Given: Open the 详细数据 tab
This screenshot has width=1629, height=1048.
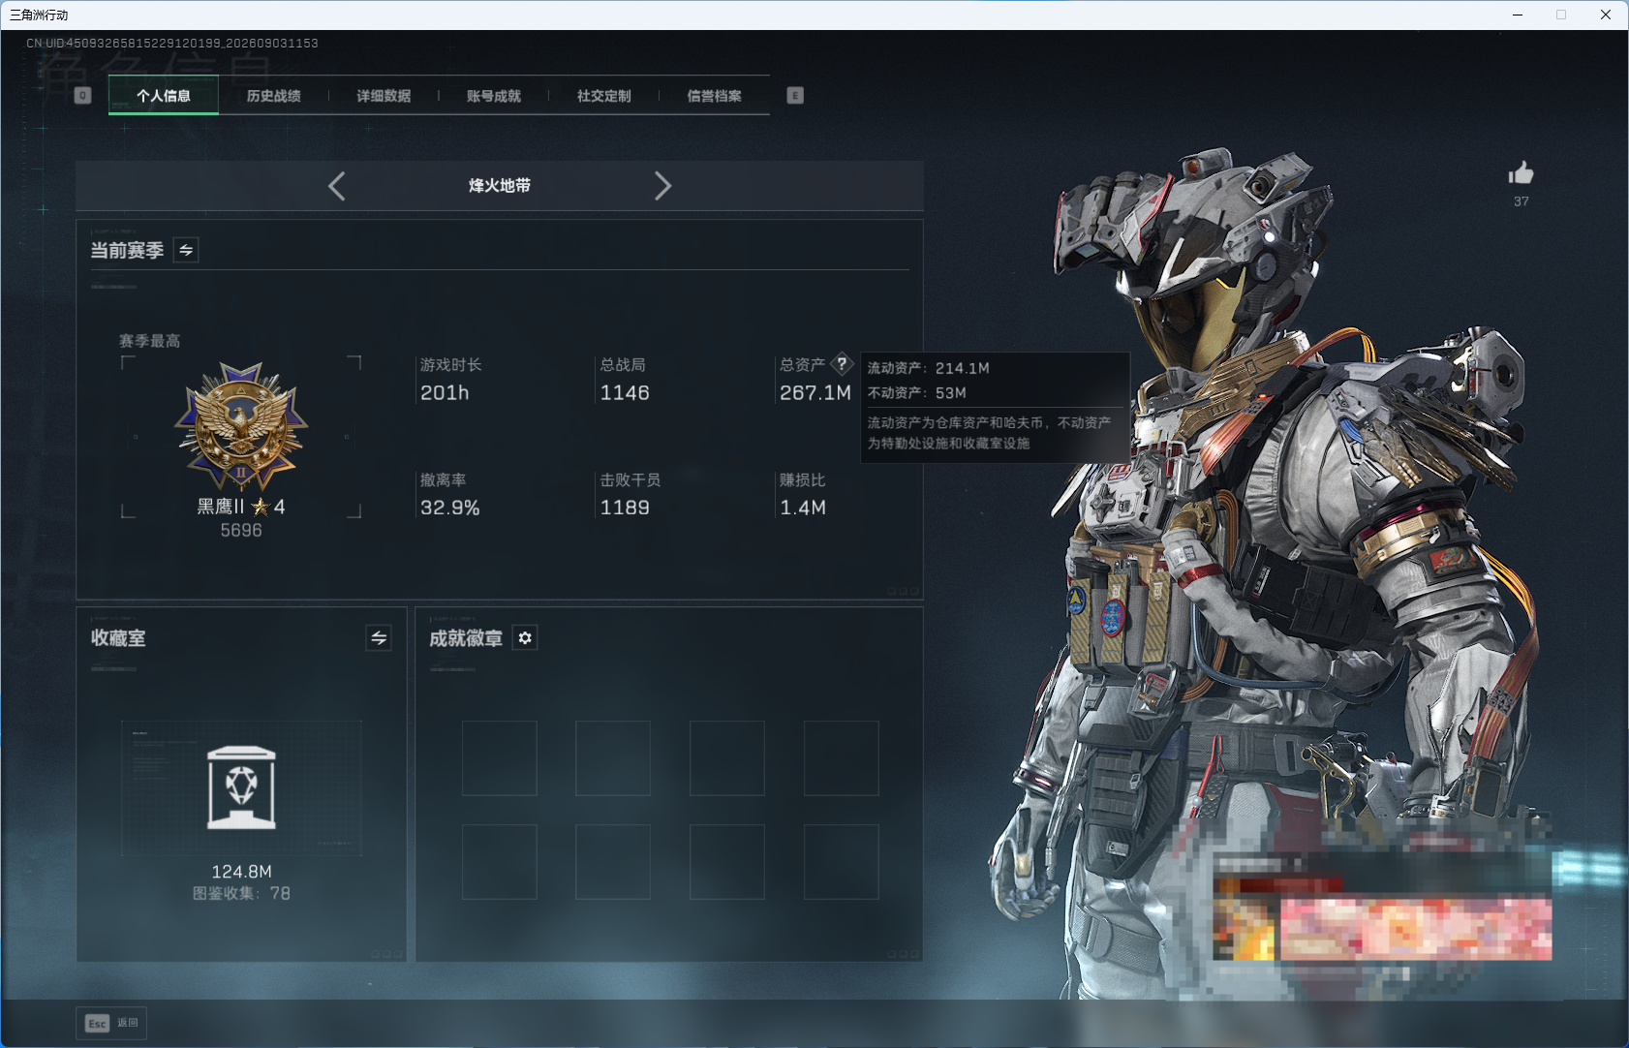Looking at the screenshot, I should [384, 96].
